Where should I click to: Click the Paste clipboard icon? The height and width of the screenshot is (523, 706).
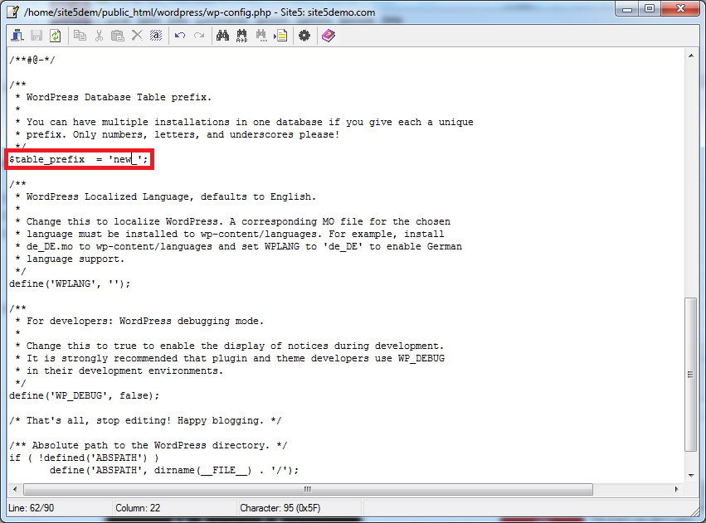118,36
